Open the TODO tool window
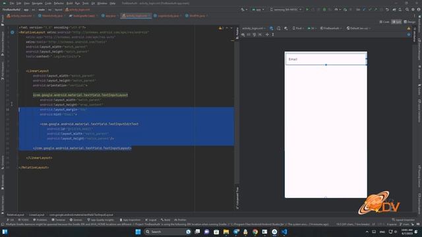Image resolution: width=422 pixels, height=237 pixels. 23,220
